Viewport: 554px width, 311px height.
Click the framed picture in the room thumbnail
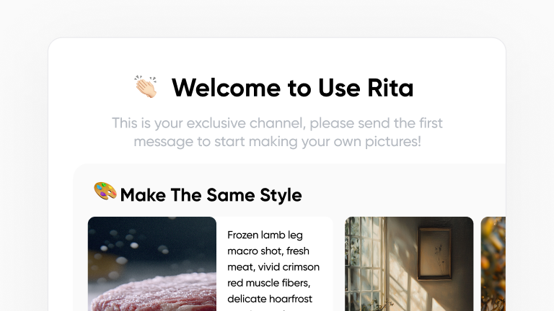(x=434, y=253)
